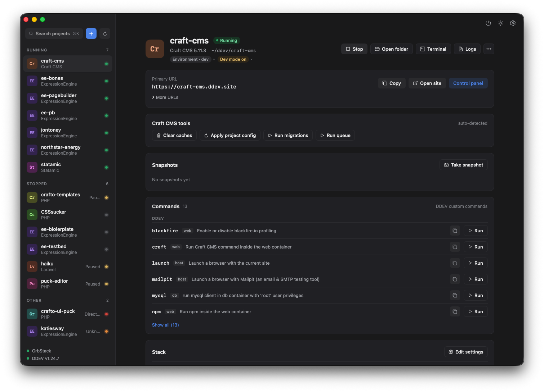Open the Logs view
This screenshot has width=544, height=392.
coord(467,49)
